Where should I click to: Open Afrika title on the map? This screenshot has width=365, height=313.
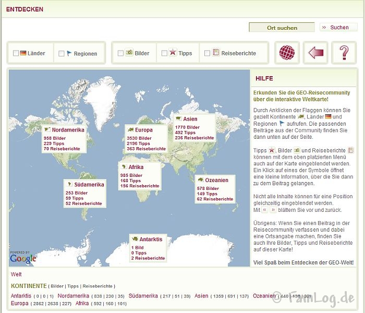coord(136,167)
